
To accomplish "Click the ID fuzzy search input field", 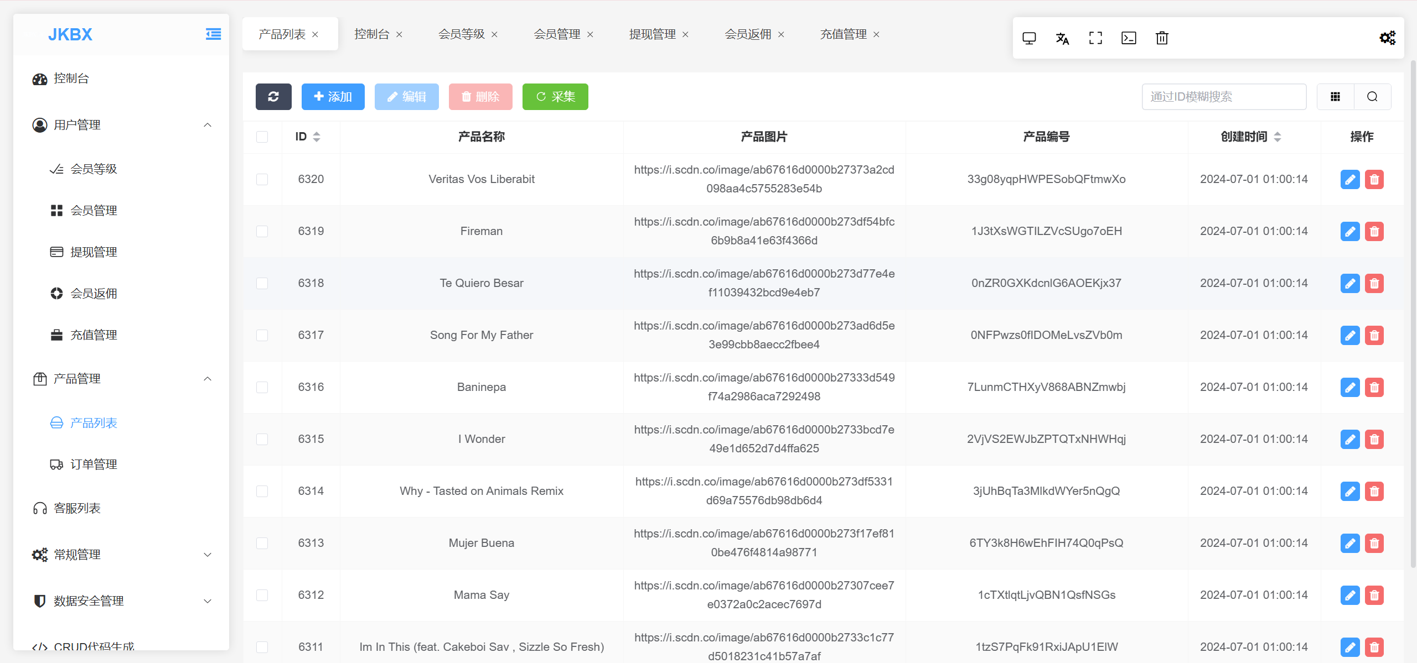I will pyautogui.click(x=1224, y=97).
